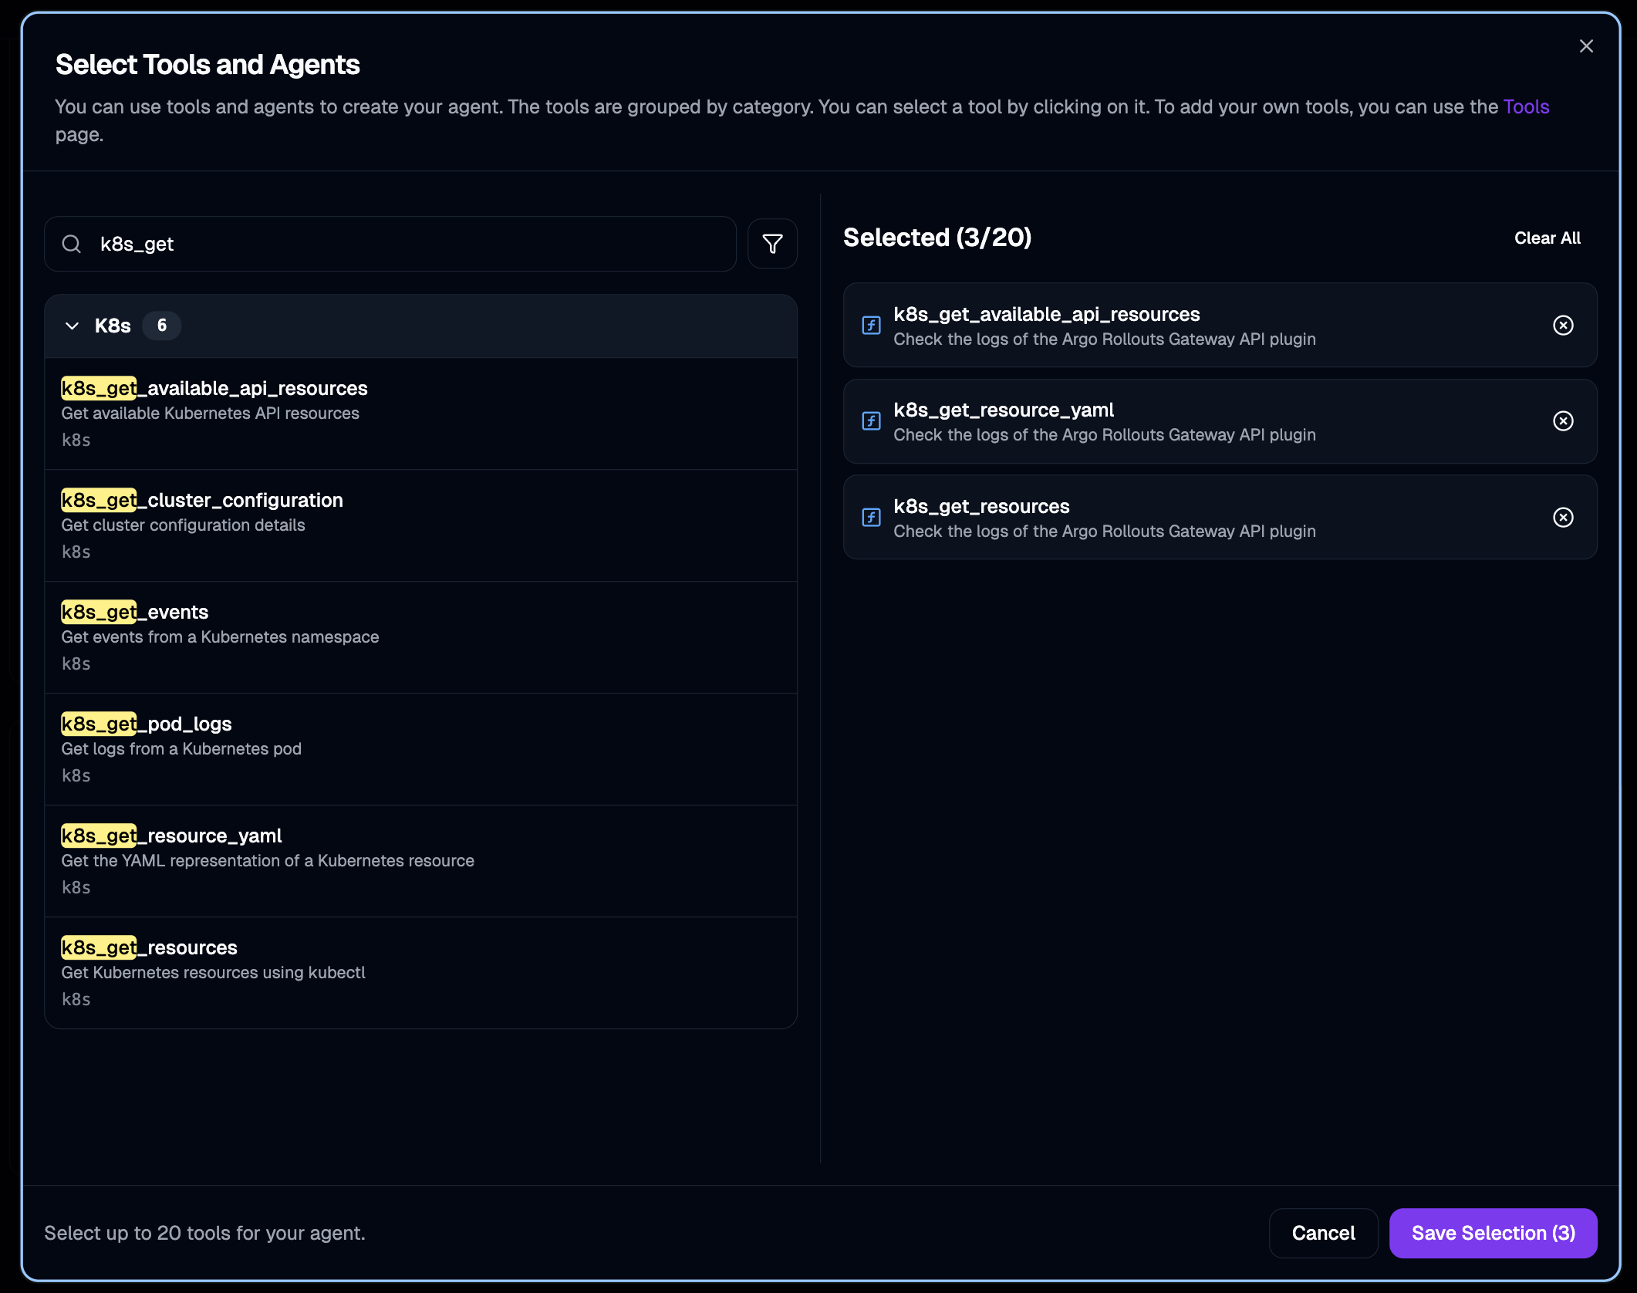Viewport: 1637px width, 1293px height.
Task: Remove k8s_get_resources from selected list
Action: tap(1563, 517)
